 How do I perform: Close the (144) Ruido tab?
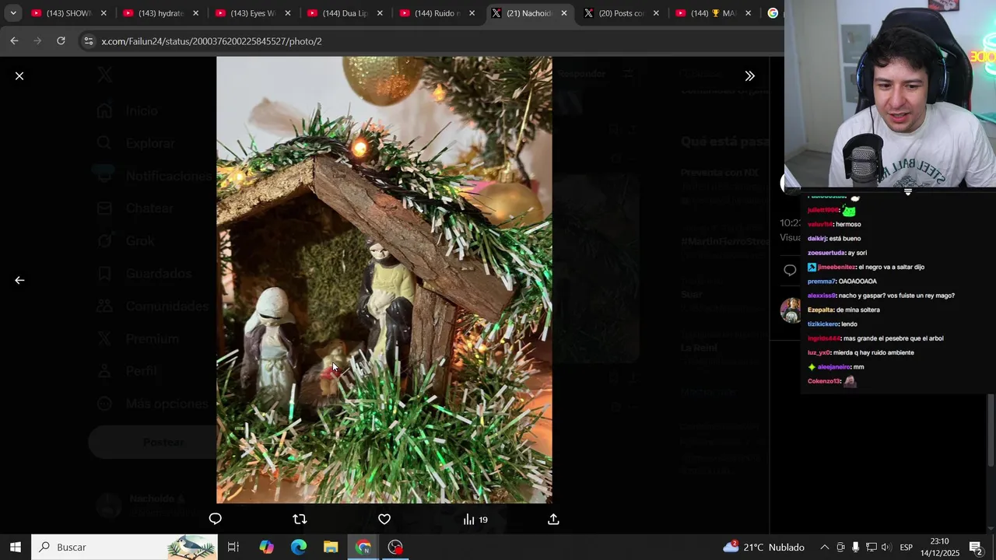[472, 13]
